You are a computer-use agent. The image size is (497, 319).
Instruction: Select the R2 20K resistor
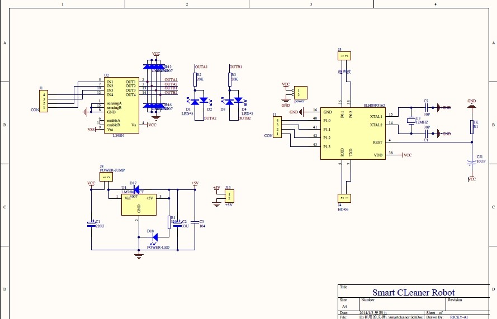point(196,79)
